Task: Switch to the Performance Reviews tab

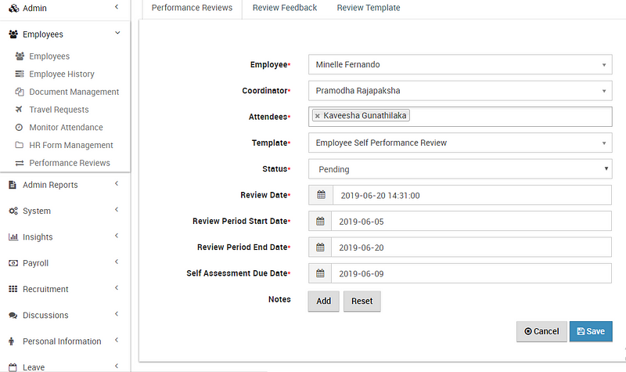Action: (x=192, y=8)
